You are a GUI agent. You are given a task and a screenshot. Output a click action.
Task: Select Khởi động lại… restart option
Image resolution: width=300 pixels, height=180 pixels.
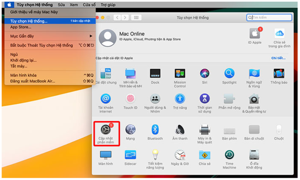tap(50, 60)
